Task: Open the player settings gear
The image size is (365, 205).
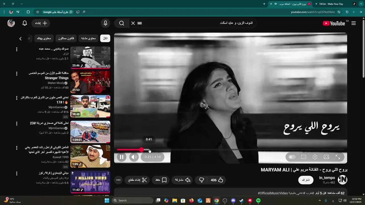Action: [x=315, y=157]
